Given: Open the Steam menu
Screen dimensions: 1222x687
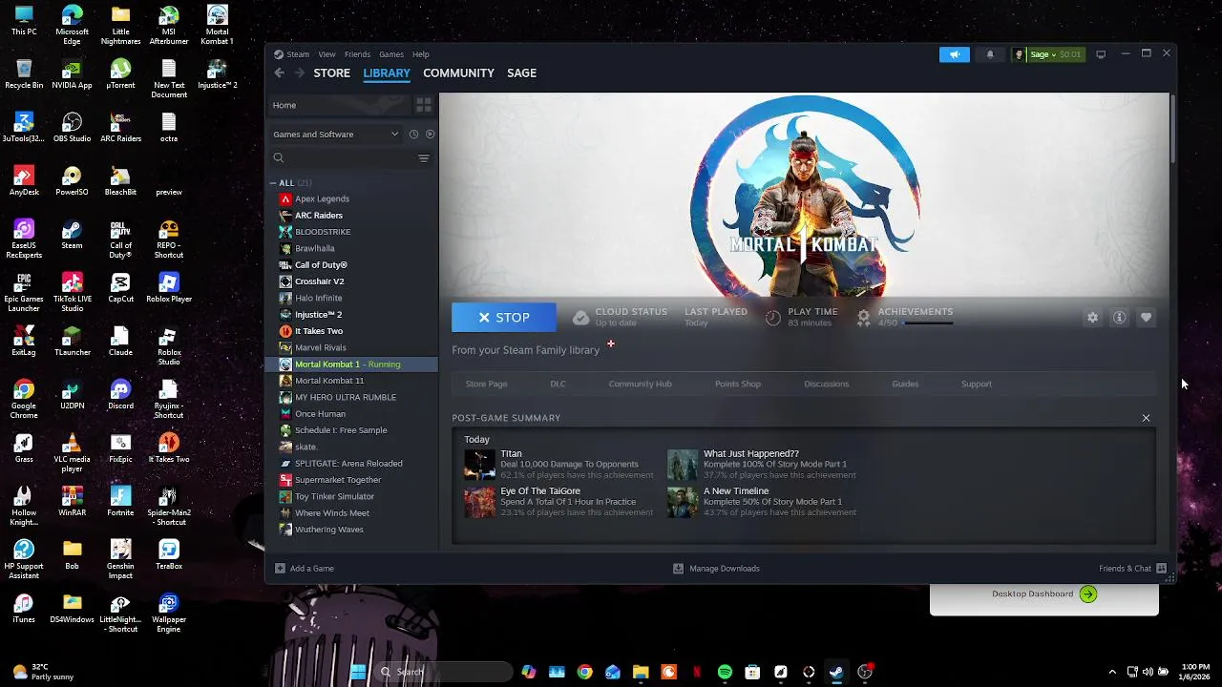Looking at the screenshot, I should pos(298,54).
